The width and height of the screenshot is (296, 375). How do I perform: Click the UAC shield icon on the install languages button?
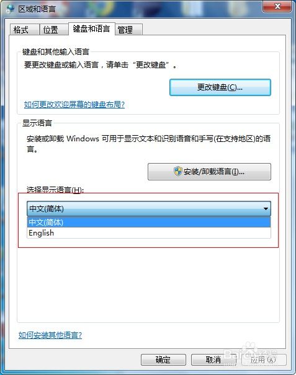[x=177, y=171]
